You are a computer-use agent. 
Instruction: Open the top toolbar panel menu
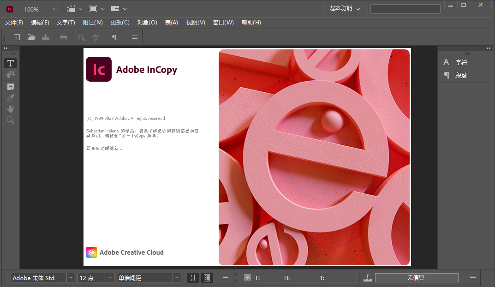(135, 37)
